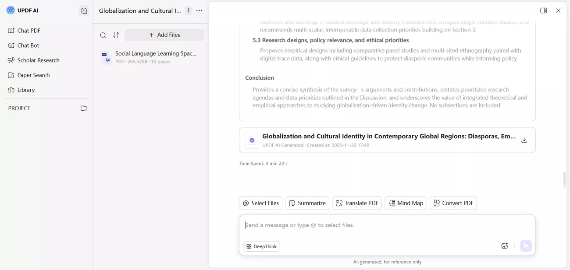Click the chat vertical scrollbar
This screenshot has width=570, height=270.
pyautogui.click(x=564, y=180)
